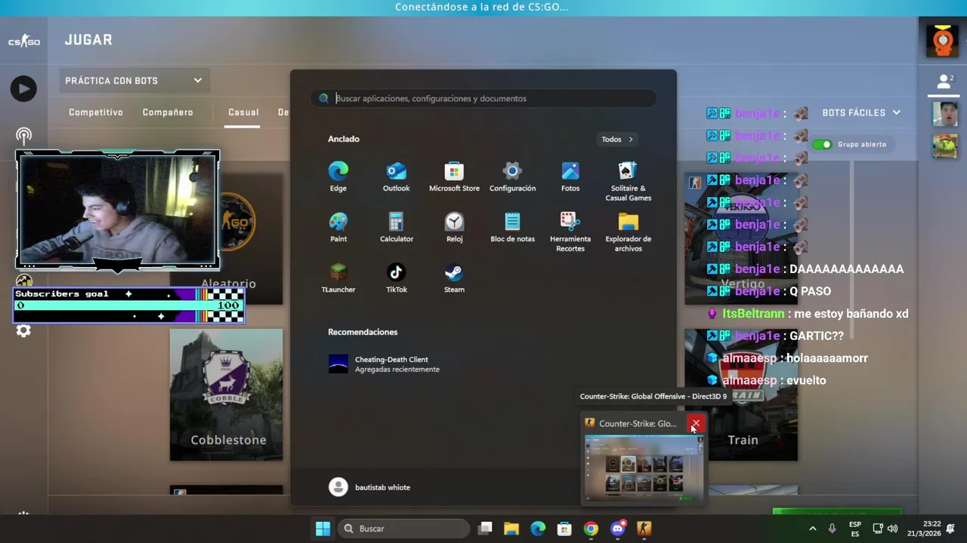Expand Todos apps list in Start
967x543 pixels.
pyautogui.click(x=617, y=140)
